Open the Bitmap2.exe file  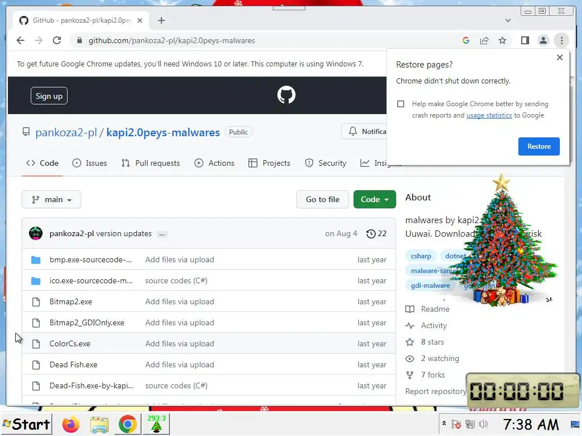pyautogui.click(x=70, y=302)
